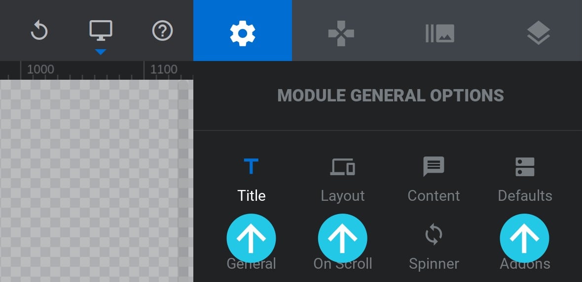This screenshot has width=582, height=282.
Task: Open the help question mark icon
Action: pyautogui.click(x=163, y=31)
